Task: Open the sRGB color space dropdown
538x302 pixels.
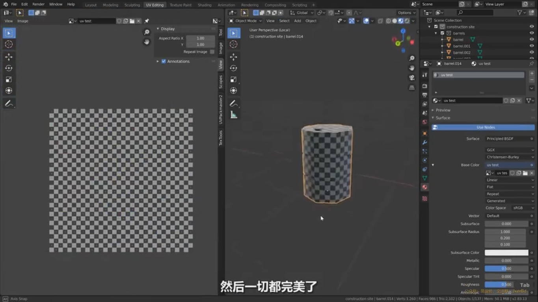Action: click(x=523, y=208)
